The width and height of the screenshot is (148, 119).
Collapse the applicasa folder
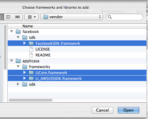(x=12, y=61)
